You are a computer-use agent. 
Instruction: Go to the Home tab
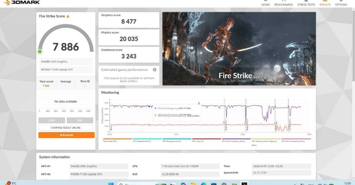coord(266,4)
